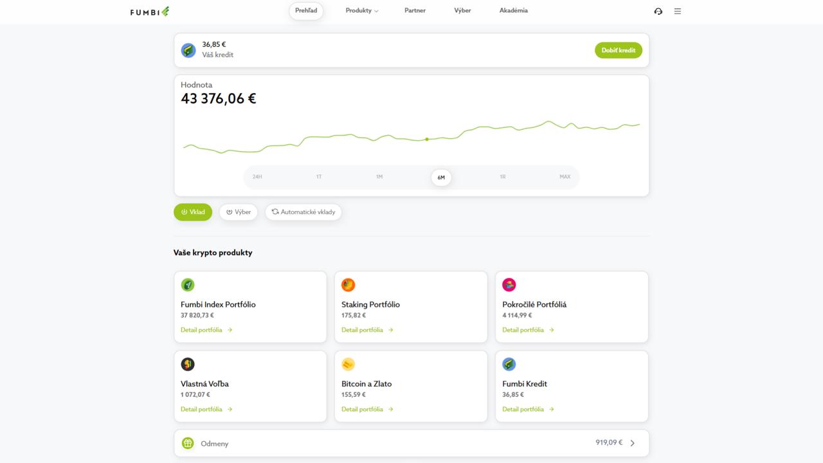Click the highlighted data point on value chart

427,139
